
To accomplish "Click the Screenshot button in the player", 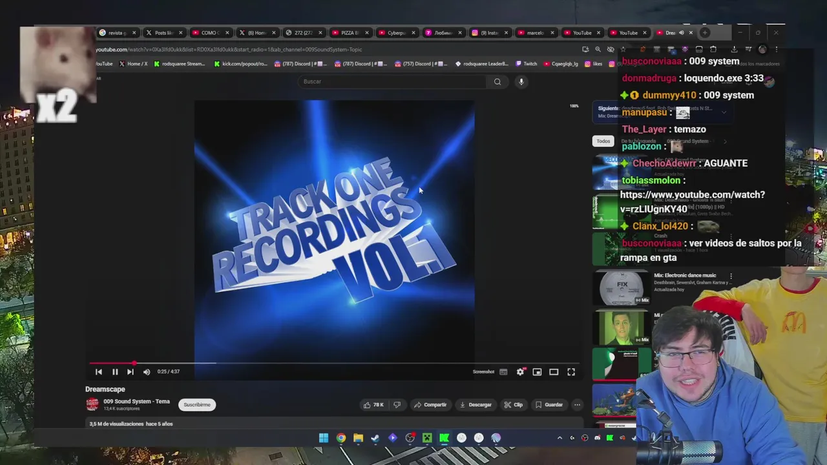I will (483, 371).
